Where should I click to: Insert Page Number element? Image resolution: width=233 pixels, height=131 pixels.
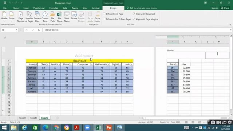21,17
